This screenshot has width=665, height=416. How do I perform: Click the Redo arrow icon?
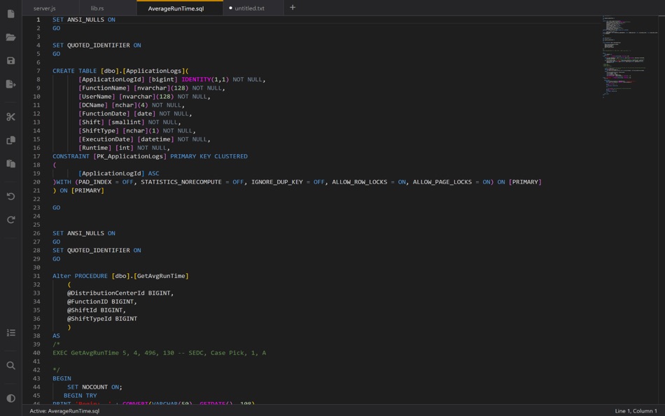11,219
